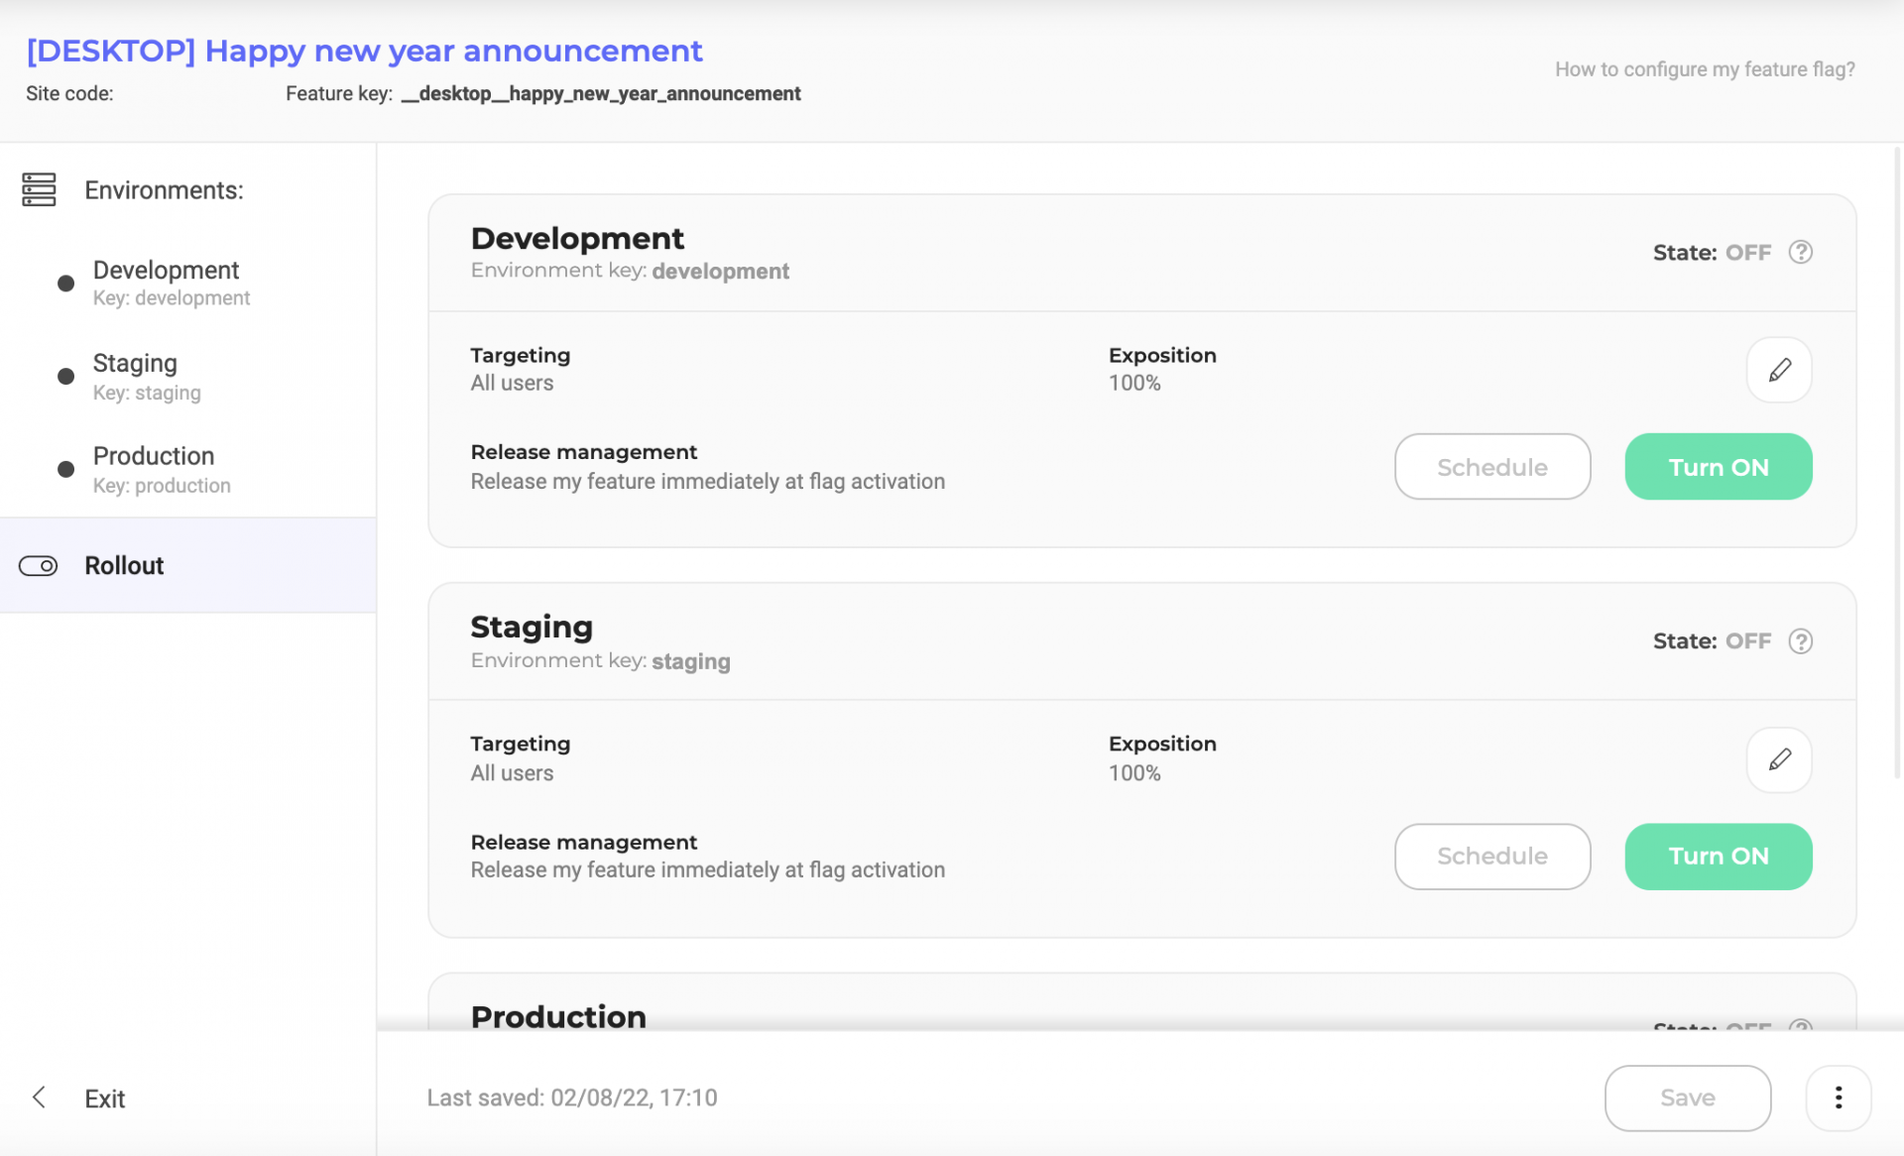Schedule release for the Development environment
Image resolution: width=1904 pixels, height=1156 pixels.
tap(1492, 466)
